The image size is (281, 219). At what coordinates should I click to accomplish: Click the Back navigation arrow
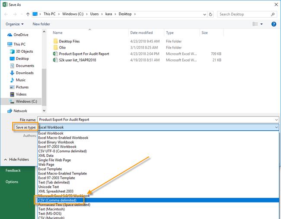[x=7, y=14]
